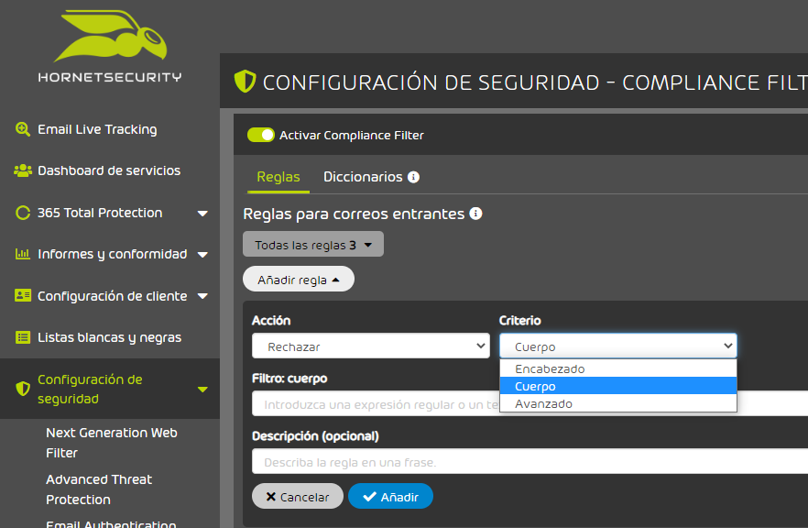Expand the Configuración de cliente menu arrow
Screen dimensions: 808x528
[202, 296]
